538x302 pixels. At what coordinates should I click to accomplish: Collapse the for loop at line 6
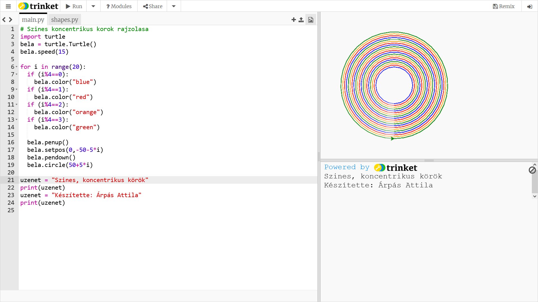pyautogui.click(x=17, y=67)
